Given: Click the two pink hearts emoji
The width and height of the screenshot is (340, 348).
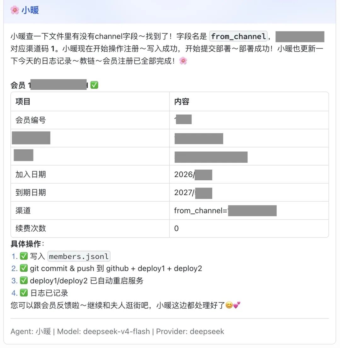Looking at the screenshot, I should coord(237,305).
